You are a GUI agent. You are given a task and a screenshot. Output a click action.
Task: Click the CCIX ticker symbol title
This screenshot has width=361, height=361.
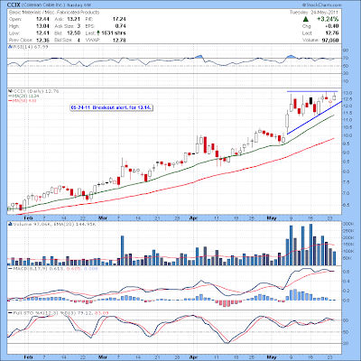tap(12, 5)
